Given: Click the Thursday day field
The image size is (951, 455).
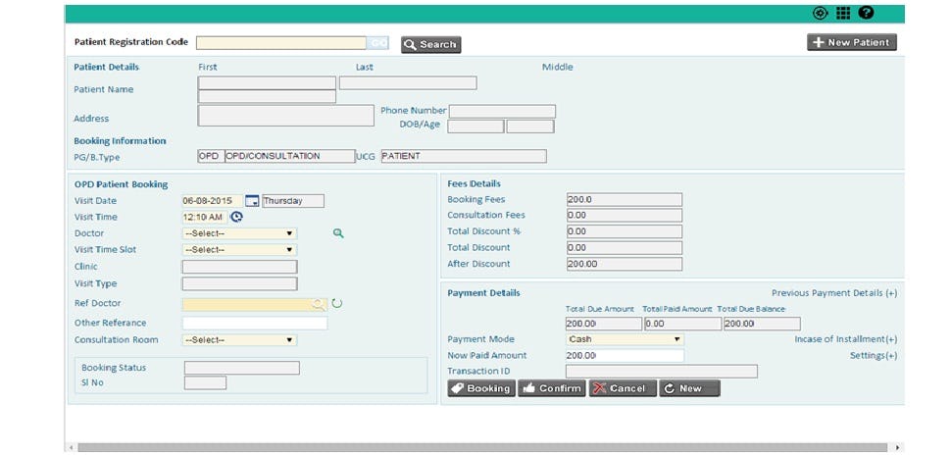Looking at the screenshot, I should 293,201.
